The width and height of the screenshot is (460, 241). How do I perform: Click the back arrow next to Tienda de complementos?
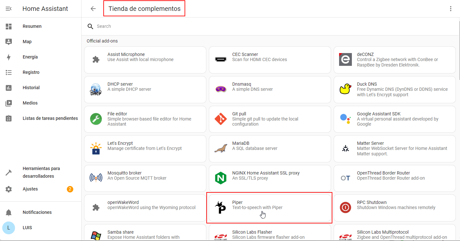(93, 9)
